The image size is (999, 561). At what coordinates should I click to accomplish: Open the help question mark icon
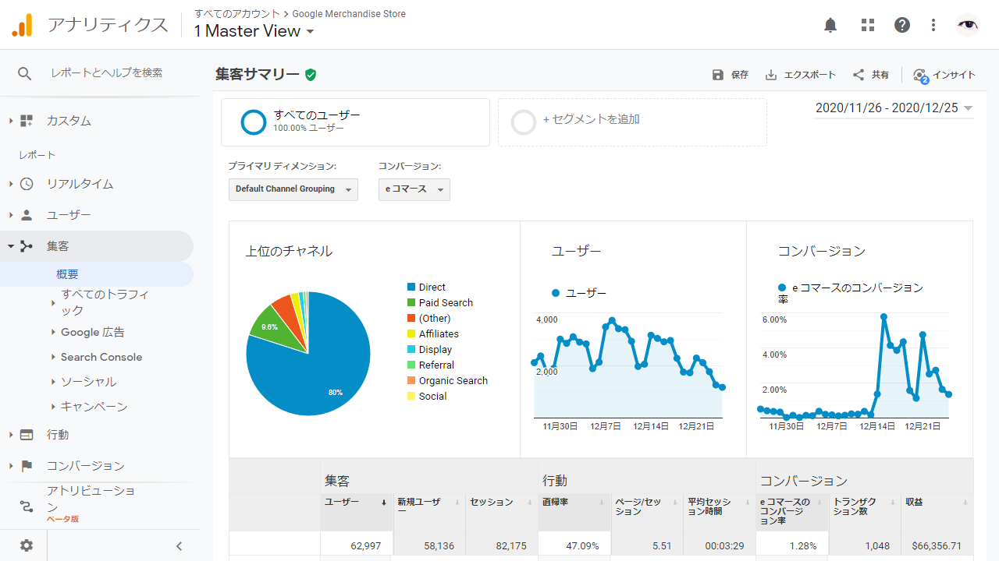point(902,25)
